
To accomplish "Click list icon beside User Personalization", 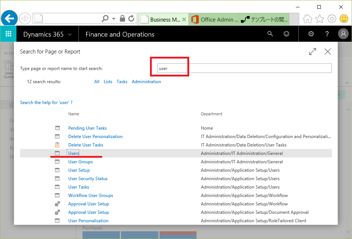I will click(x=58, y=221).
